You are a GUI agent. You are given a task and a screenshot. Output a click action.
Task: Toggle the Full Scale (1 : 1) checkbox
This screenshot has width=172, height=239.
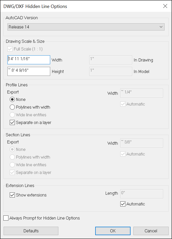[x=10, y=49]
